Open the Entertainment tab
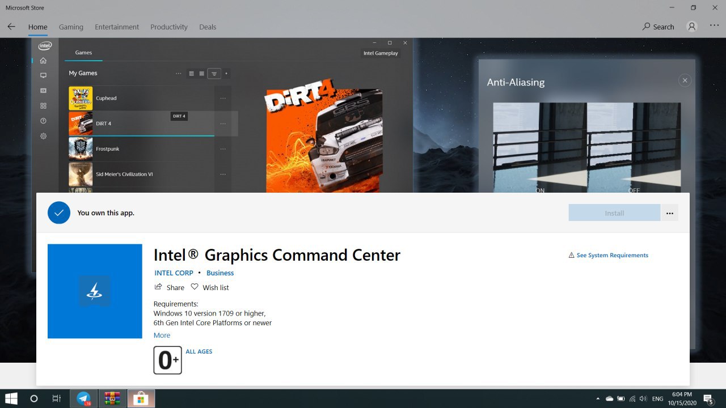 point(117,27)
